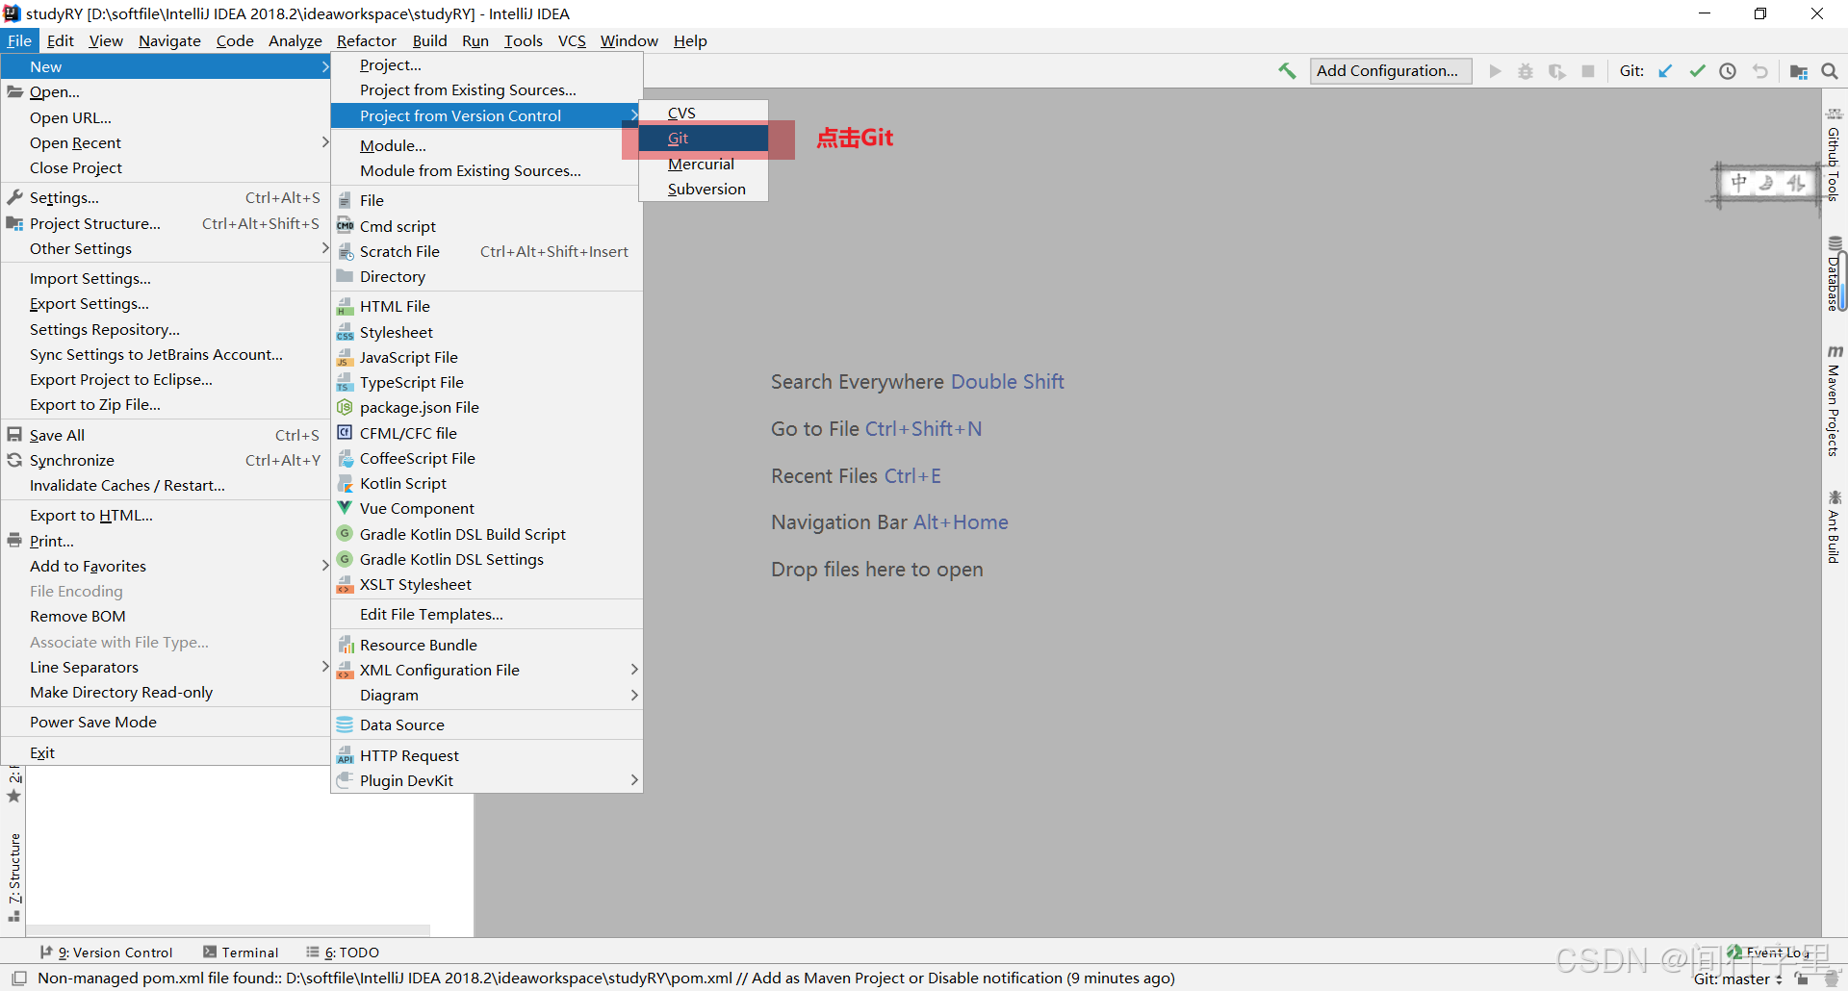Open Project Structure toolbar icon

point(1798,71)
